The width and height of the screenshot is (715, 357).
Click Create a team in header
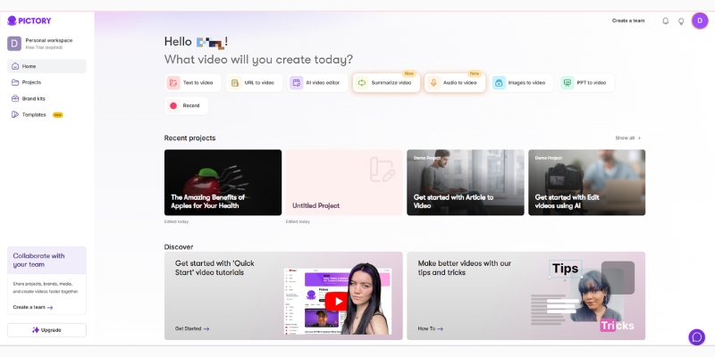pos(628,21)
